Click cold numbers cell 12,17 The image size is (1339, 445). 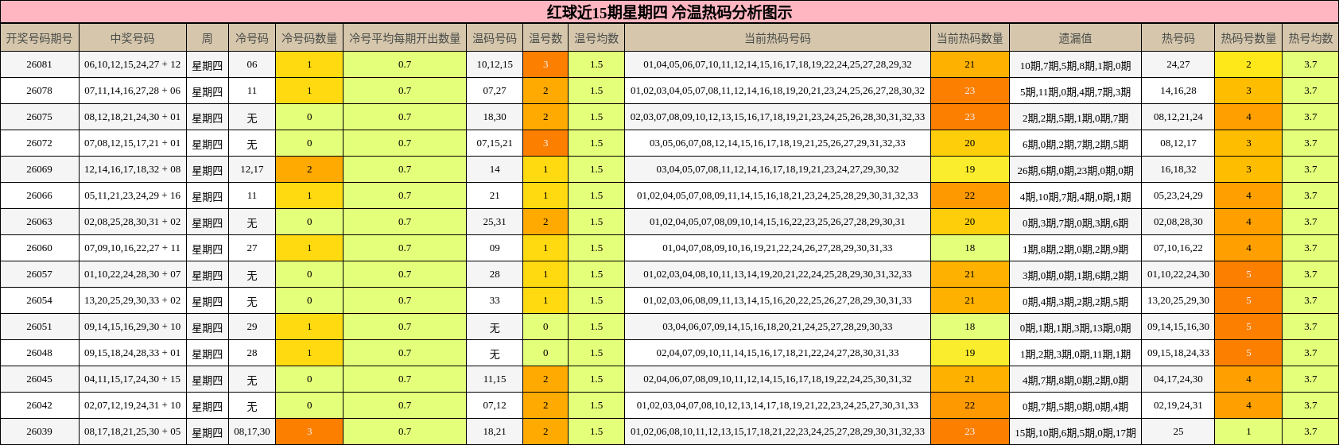(252, 169)
